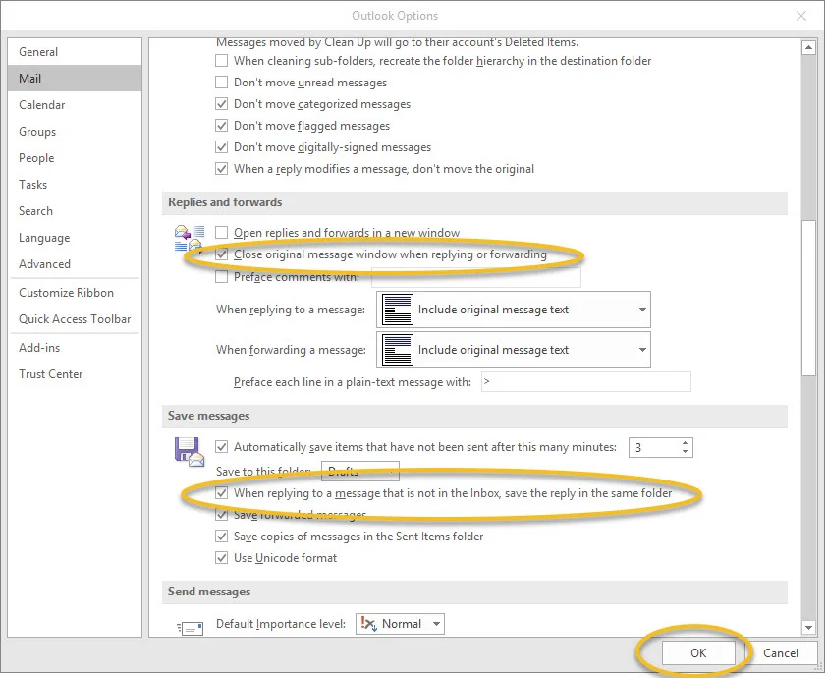Uncheck Close original message window when replying
Image resolution: width=825 pixels, height=678 pixels.
coord(222,254)
